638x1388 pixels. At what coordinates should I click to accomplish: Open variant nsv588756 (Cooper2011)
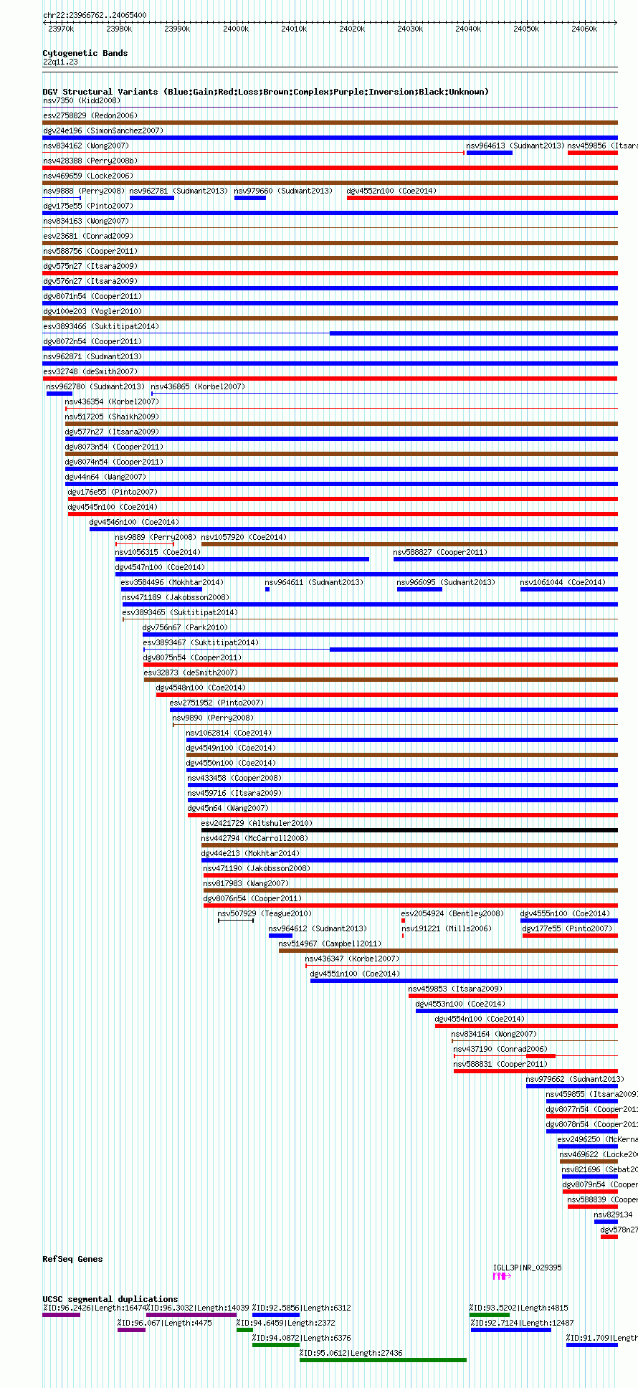[x=330, y=258]
